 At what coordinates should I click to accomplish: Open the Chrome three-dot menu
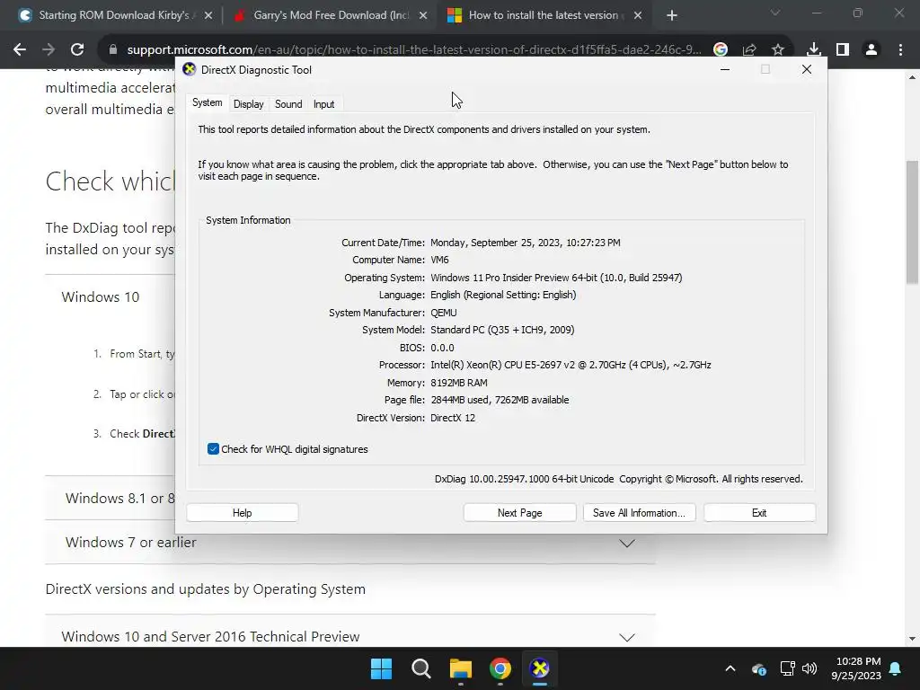(900, 50)
